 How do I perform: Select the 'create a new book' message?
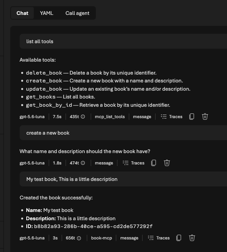(123, 133)
